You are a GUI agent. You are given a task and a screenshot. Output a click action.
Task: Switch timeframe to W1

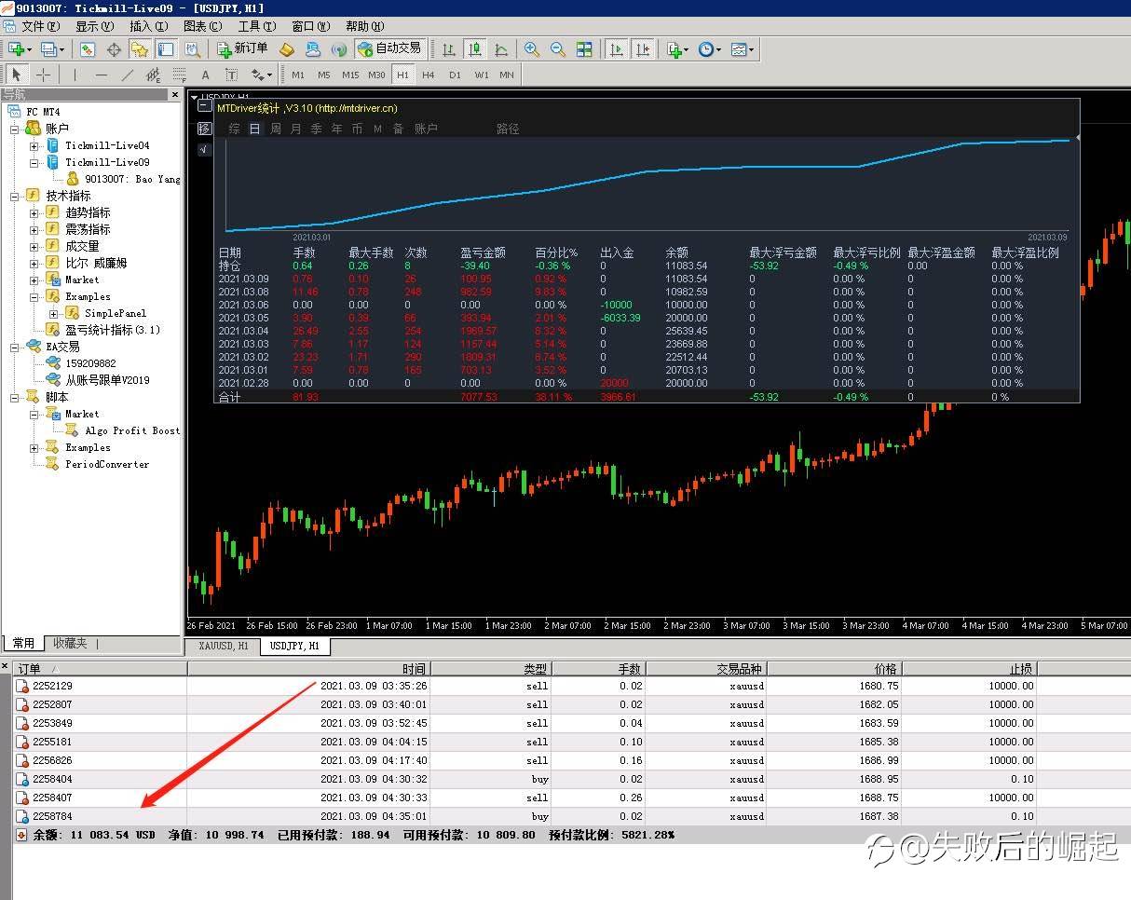pos(481,75)
